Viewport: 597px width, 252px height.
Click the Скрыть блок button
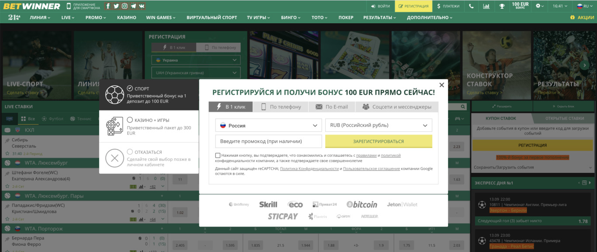point(564,106)
